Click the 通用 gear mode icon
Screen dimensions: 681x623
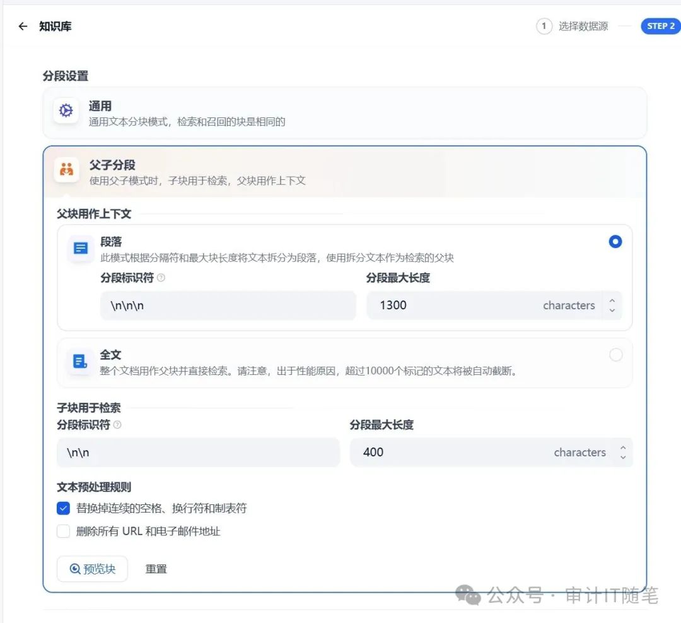66,110
